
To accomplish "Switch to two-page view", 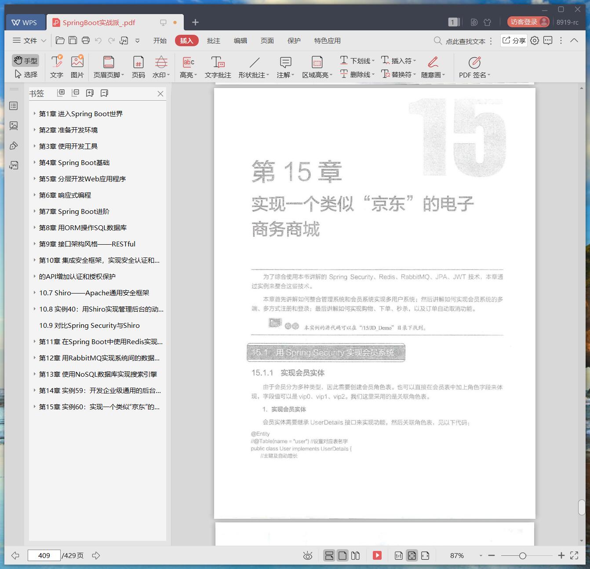I will point(356,555).
